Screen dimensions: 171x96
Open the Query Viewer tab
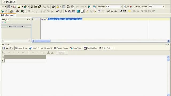[x=61, y=48]
